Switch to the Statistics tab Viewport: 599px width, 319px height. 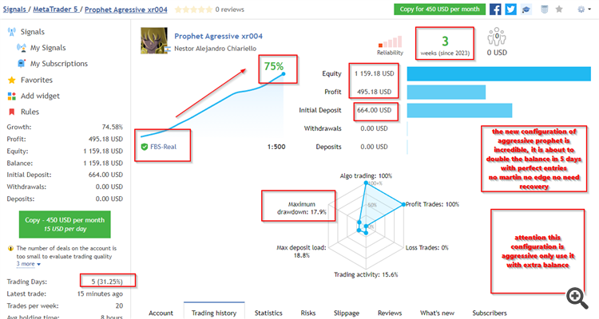tap(268, 313)
